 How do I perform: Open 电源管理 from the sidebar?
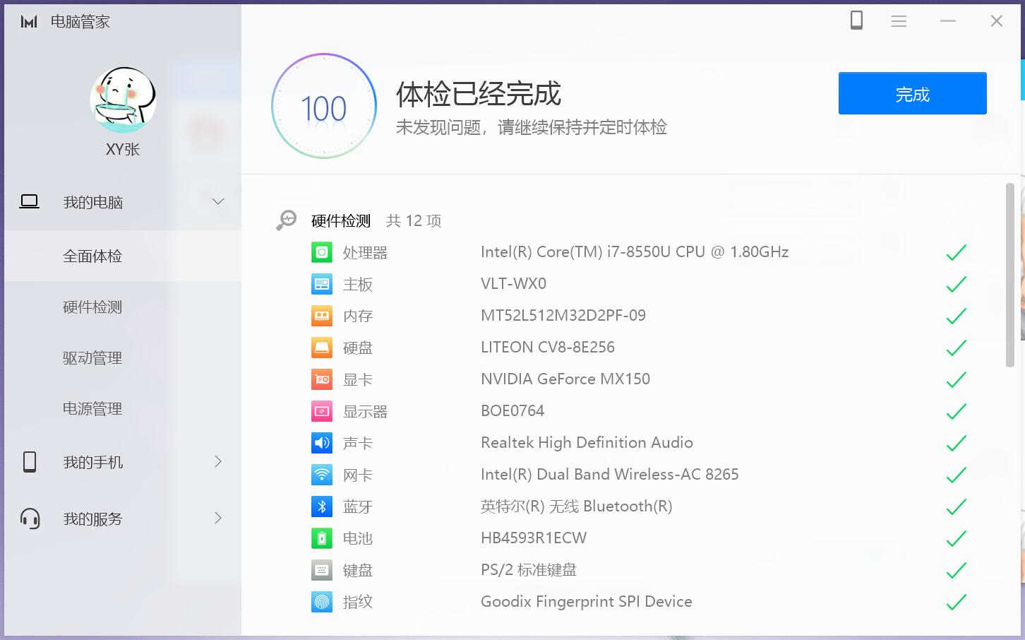coord(92,408)
